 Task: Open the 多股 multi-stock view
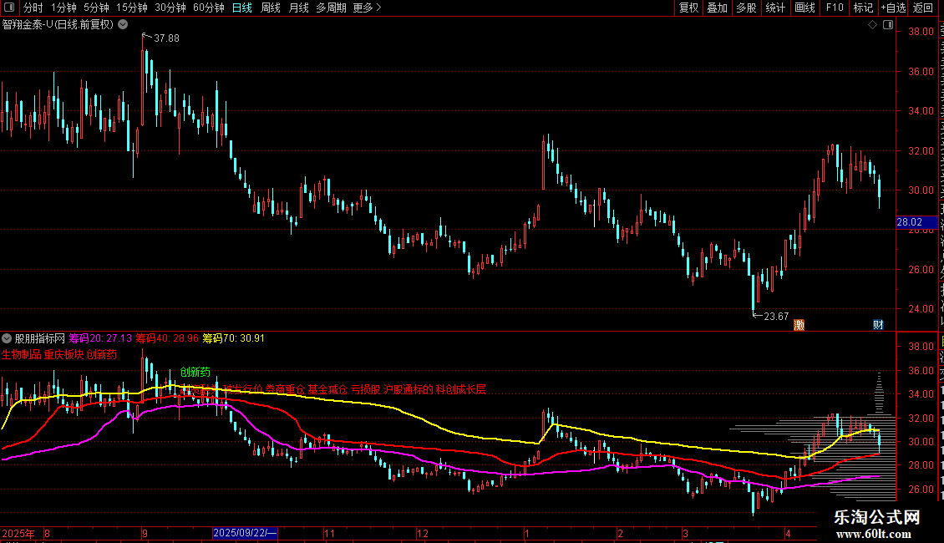(747, 8)
